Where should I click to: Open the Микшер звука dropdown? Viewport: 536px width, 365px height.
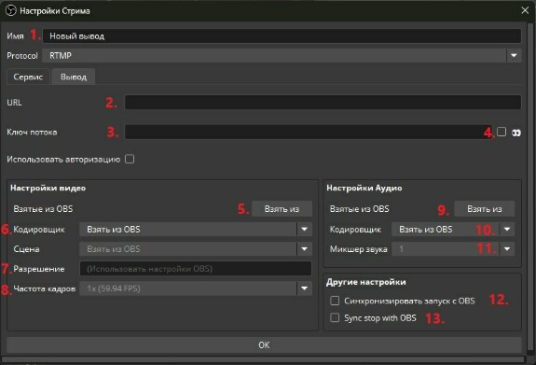click(453, 249)
